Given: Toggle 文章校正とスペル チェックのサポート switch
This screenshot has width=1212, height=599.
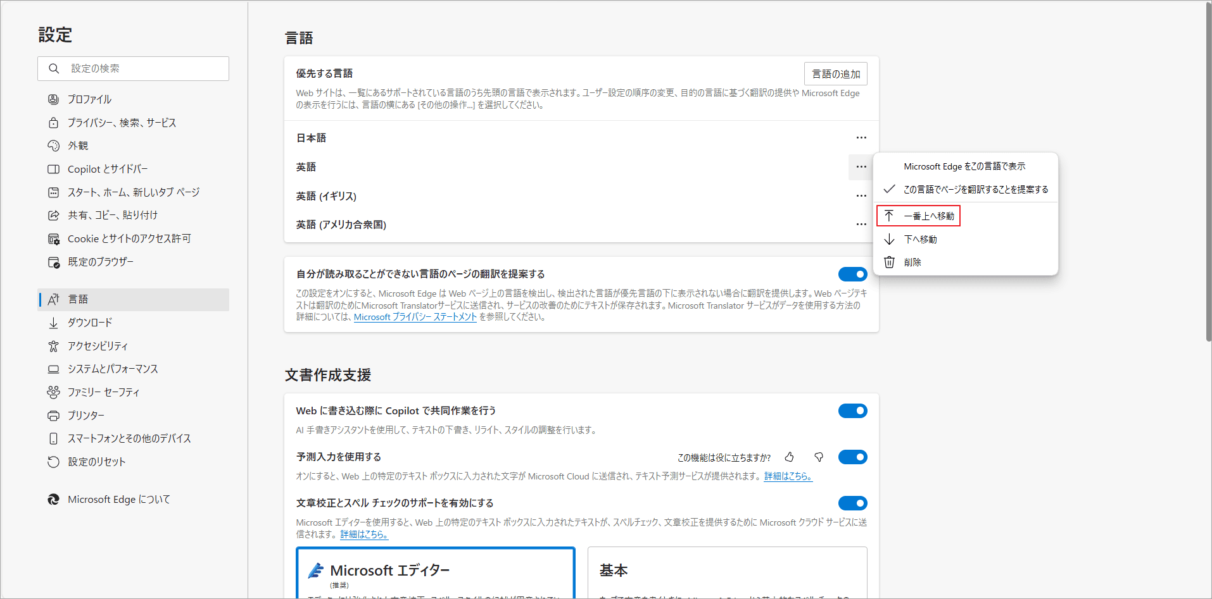Looking at the screenshot, I should (852, 503).
